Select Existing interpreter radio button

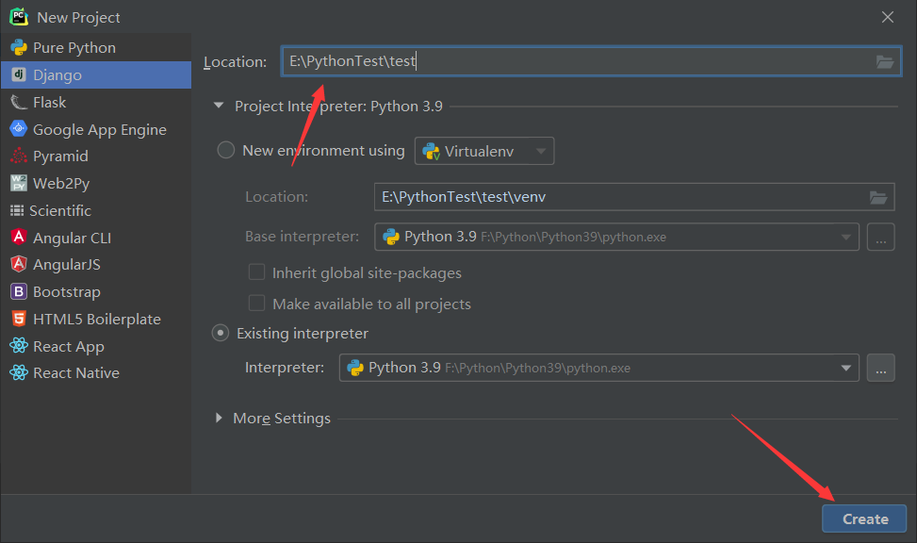(220, 333)
